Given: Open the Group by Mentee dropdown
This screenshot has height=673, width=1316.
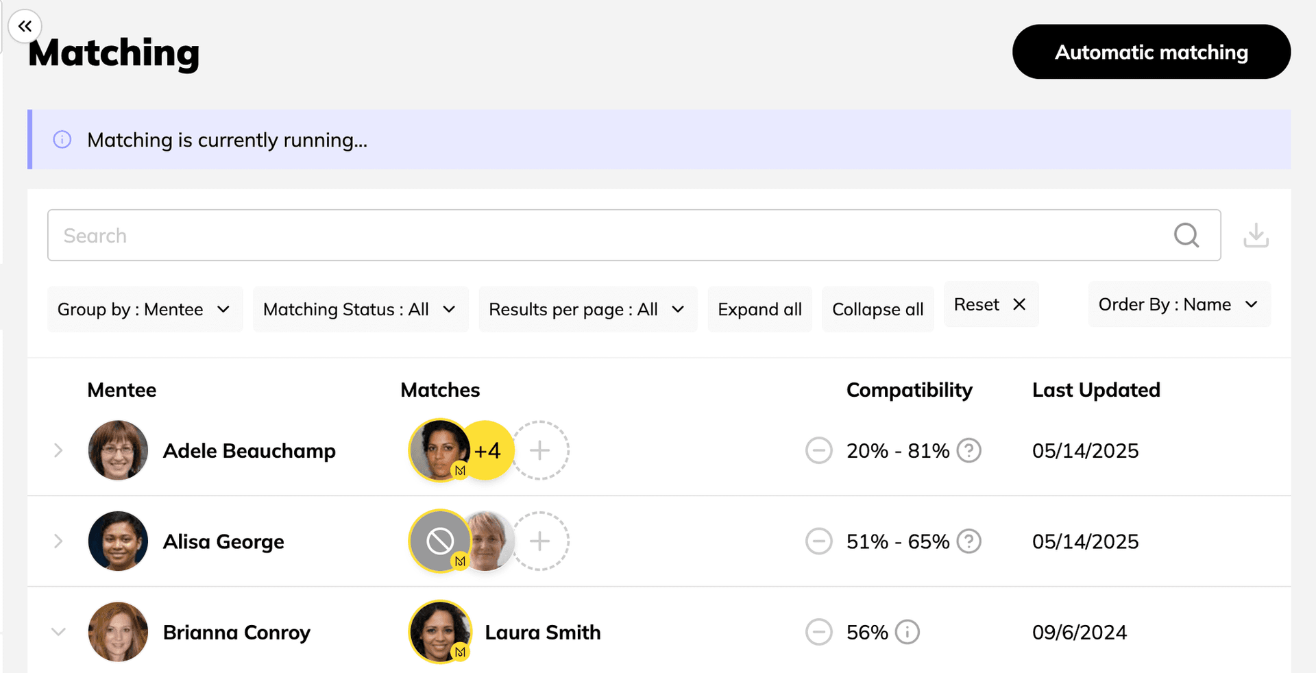Looking at the screenshot, I should tap(145, 310).
